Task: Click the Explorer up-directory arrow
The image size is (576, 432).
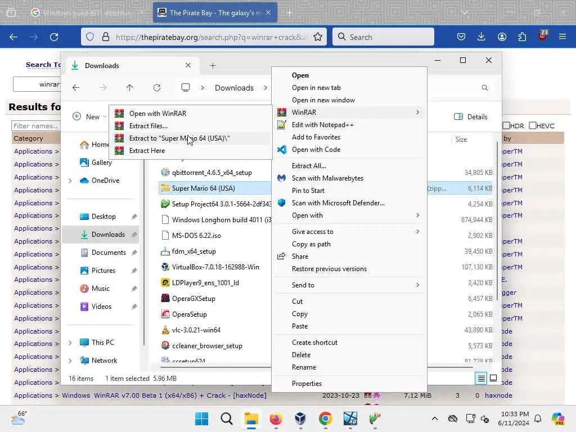Action: (130, 88)
